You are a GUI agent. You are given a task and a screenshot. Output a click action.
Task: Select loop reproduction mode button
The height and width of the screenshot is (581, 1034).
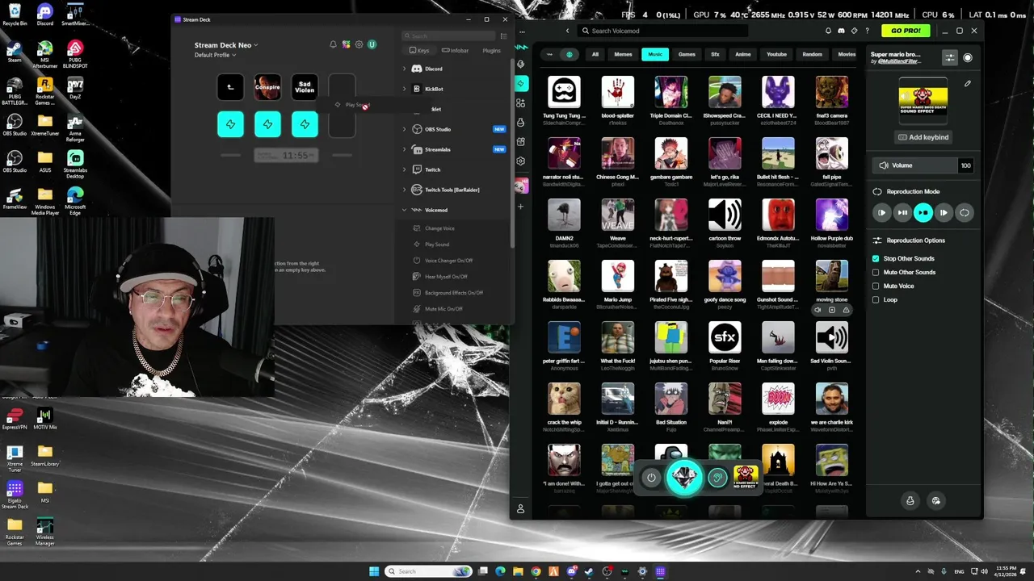964,213
